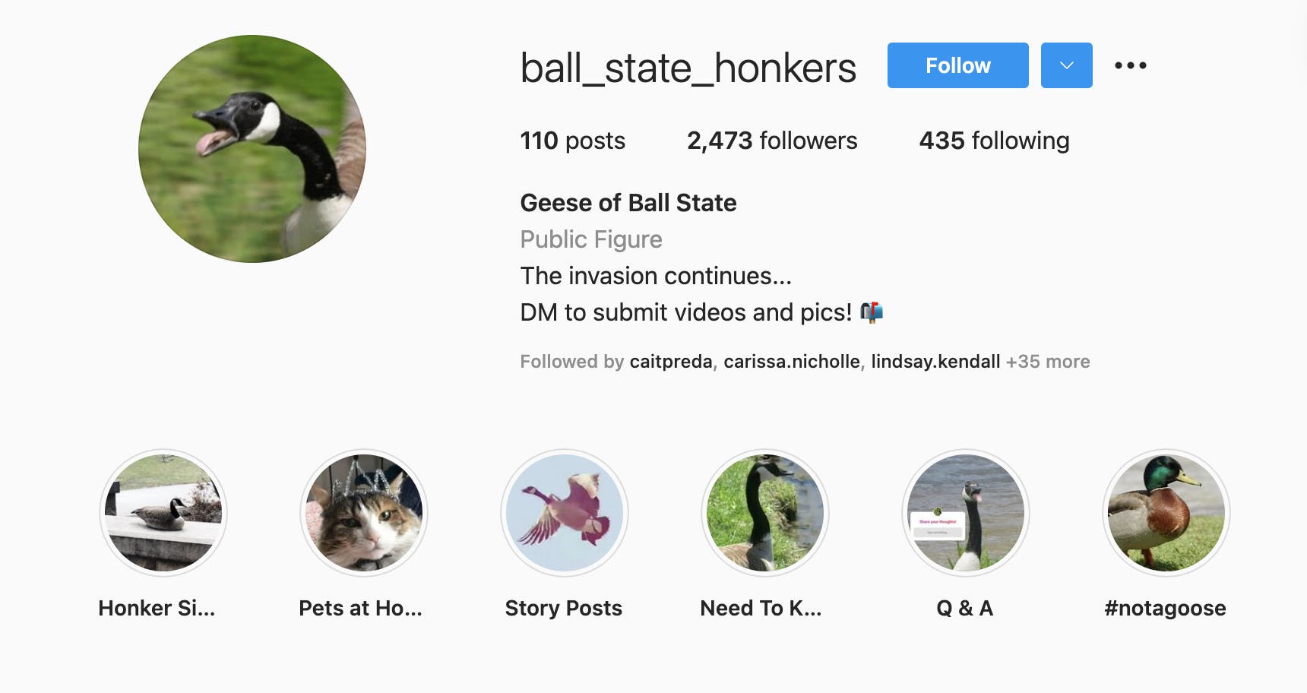Open the three-dot more options menu

point(1130,65)
